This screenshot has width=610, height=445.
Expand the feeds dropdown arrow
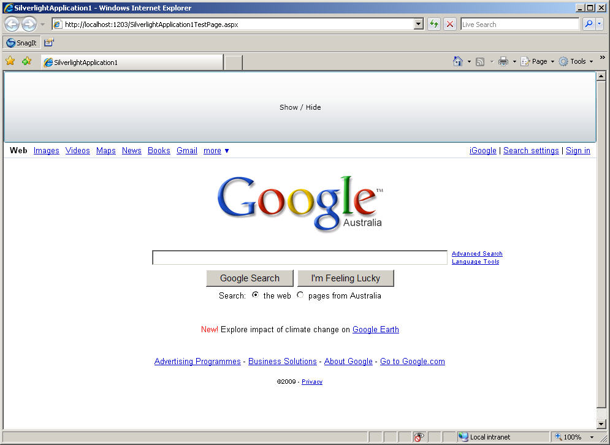pos(492,61)
